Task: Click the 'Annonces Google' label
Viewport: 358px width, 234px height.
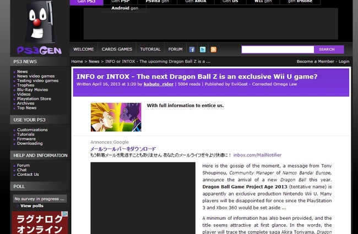Action: [x=110, y=142]
